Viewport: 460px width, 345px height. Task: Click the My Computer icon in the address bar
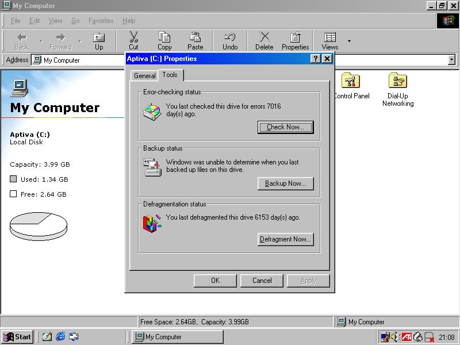coord(37,60)
